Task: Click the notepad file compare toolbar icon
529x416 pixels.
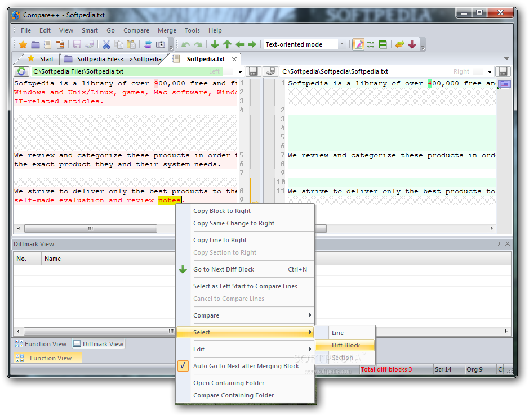Action: click(x=47, y=44)
